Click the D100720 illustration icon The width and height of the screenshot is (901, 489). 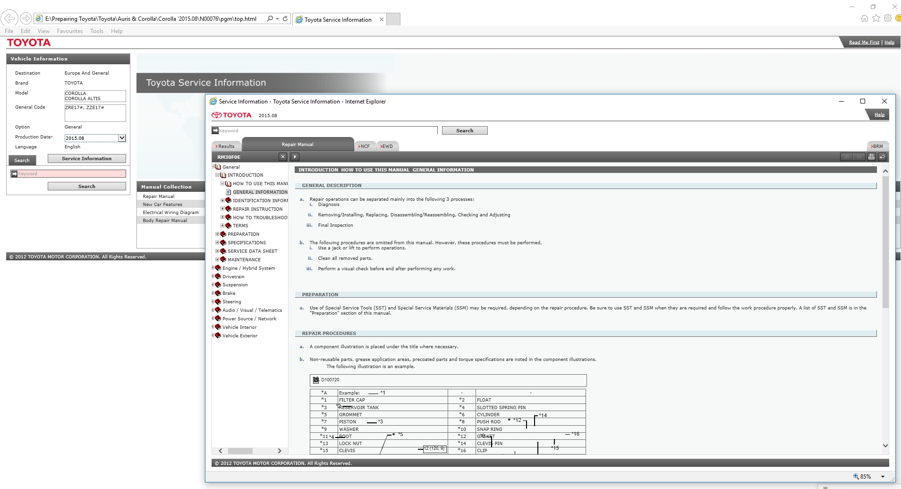click(x=316, y=380)
